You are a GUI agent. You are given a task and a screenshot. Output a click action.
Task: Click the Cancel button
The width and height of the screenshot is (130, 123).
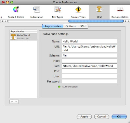[x=102, y=117]
